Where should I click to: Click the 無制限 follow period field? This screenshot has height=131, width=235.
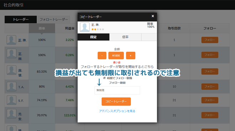click(117, 90)
